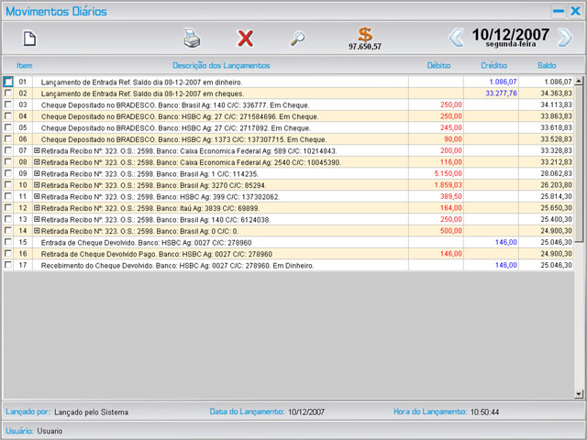Click the red X delete icon
587x440 pixels.
point(245,38)
